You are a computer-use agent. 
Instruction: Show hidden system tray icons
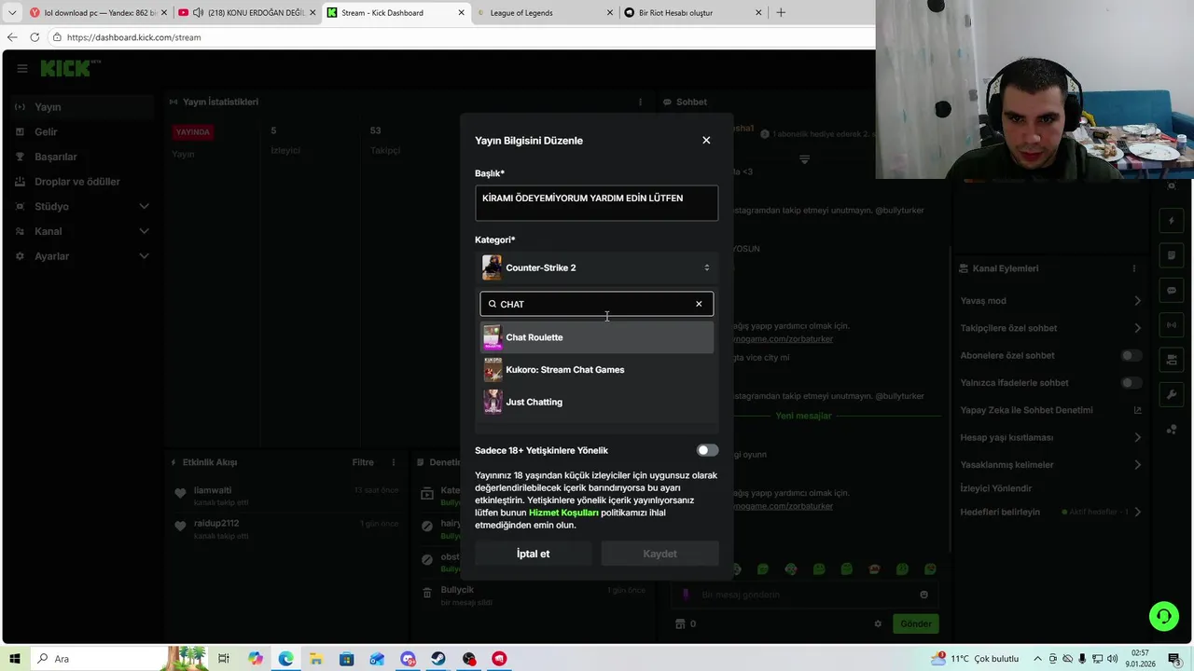[1038, 659]
